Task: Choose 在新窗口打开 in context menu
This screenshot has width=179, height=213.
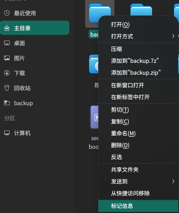Action: click(138, 85)
